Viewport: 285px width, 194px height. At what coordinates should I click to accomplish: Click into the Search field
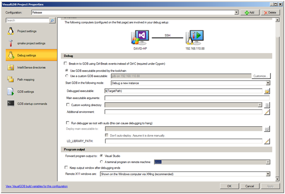point(28,20)
